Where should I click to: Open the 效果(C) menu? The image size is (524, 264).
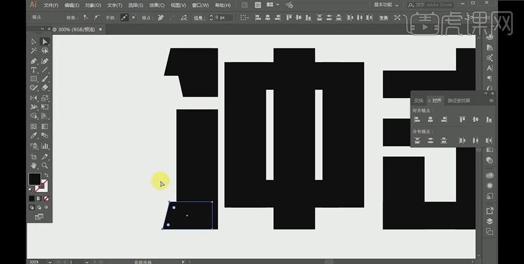click(x=157, y=5)
